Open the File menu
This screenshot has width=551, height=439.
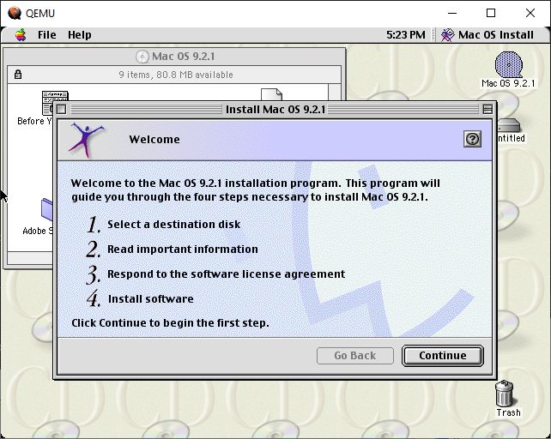(x=46, y=34)
